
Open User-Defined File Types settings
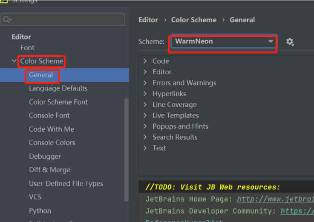[66, 183]
